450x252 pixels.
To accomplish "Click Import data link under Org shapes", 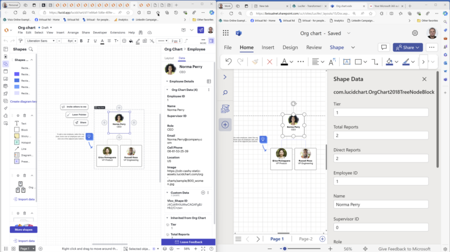I will 24,199.
